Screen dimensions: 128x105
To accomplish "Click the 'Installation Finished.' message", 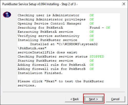I will click(40, 73).
